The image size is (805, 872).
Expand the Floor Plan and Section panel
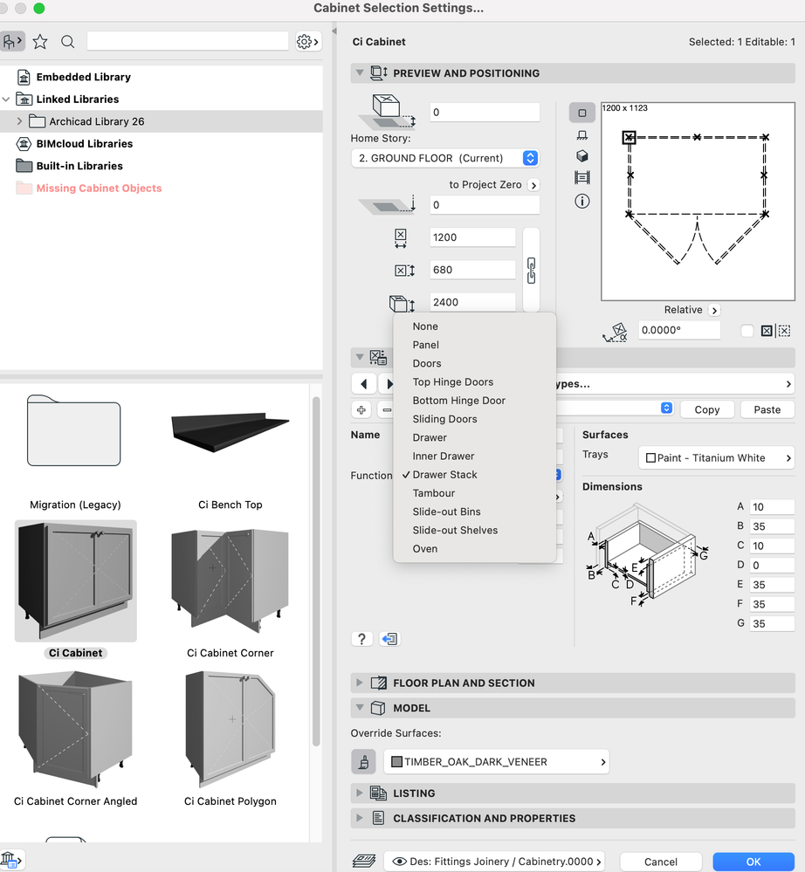pos(359,683)
